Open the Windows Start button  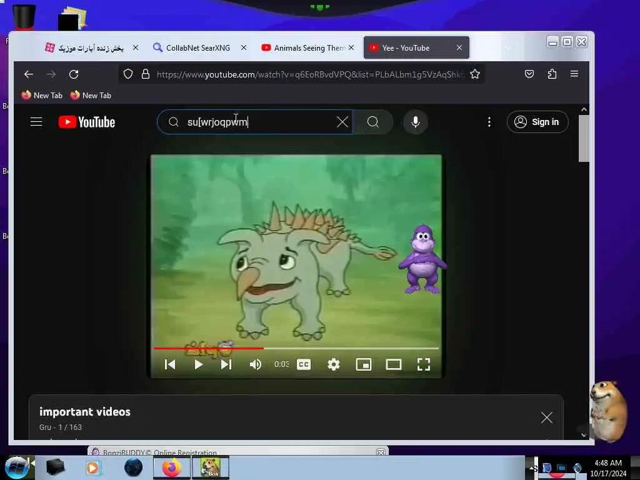tap(16, 467)
